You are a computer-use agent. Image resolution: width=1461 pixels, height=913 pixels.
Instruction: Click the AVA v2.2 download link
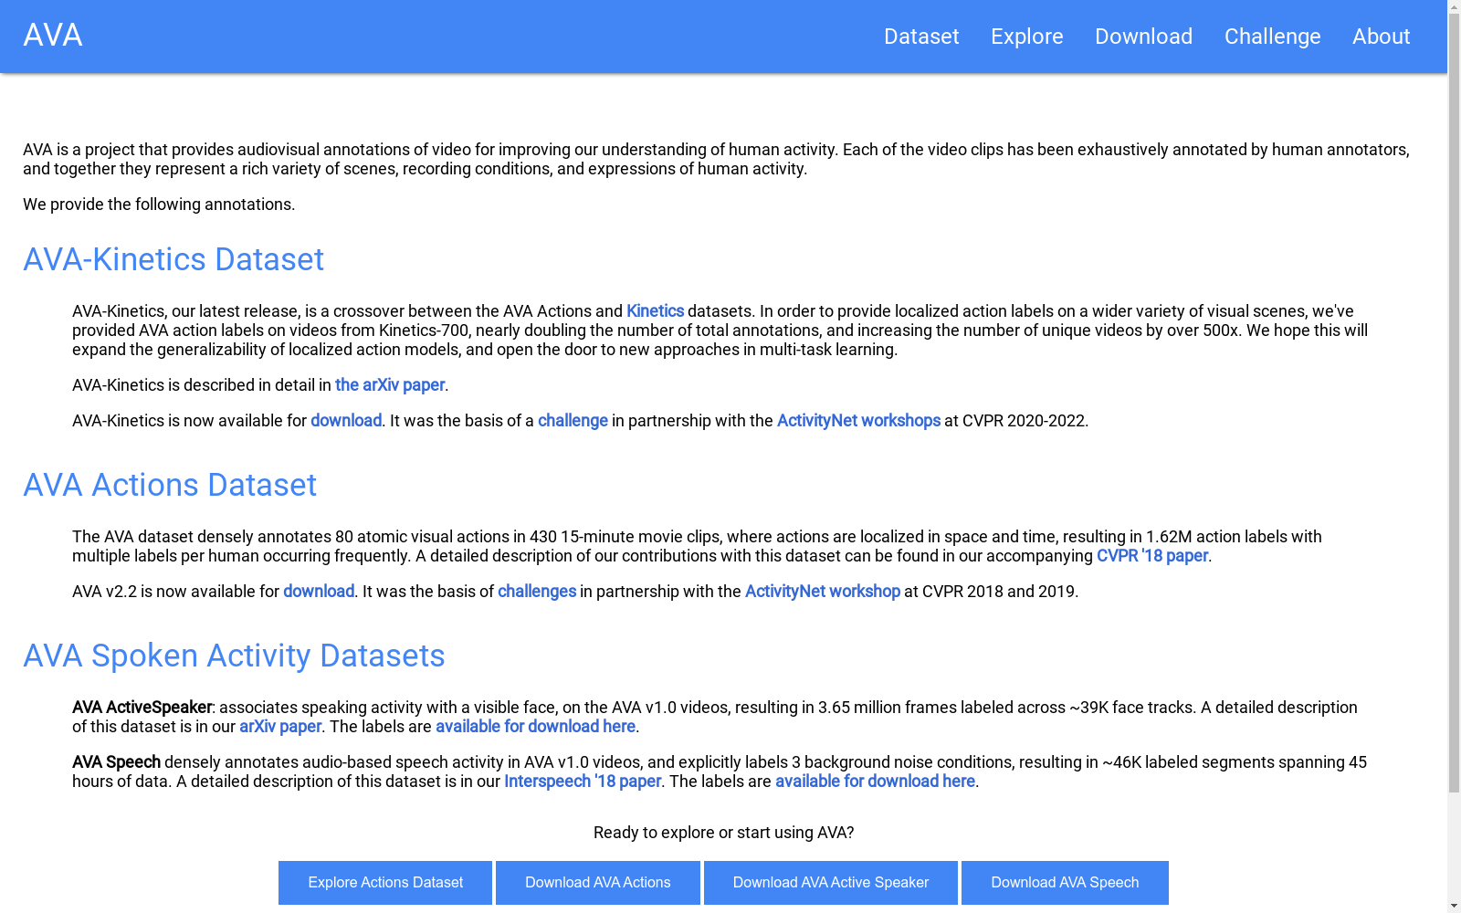[319, 592]
